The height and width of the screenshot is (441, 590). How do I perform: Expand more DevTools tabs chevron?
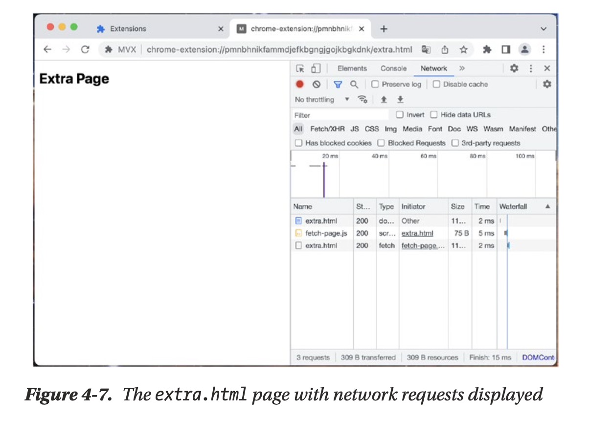point(462,68)
